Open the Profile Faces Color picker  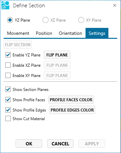pos(71,100)
